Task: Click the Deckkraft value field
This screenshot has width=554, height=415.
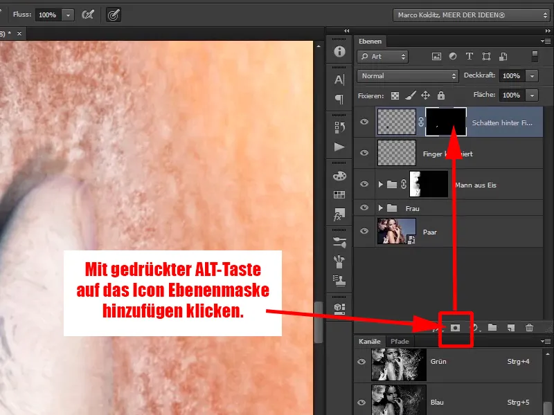Action: click(x=512, y=76)
